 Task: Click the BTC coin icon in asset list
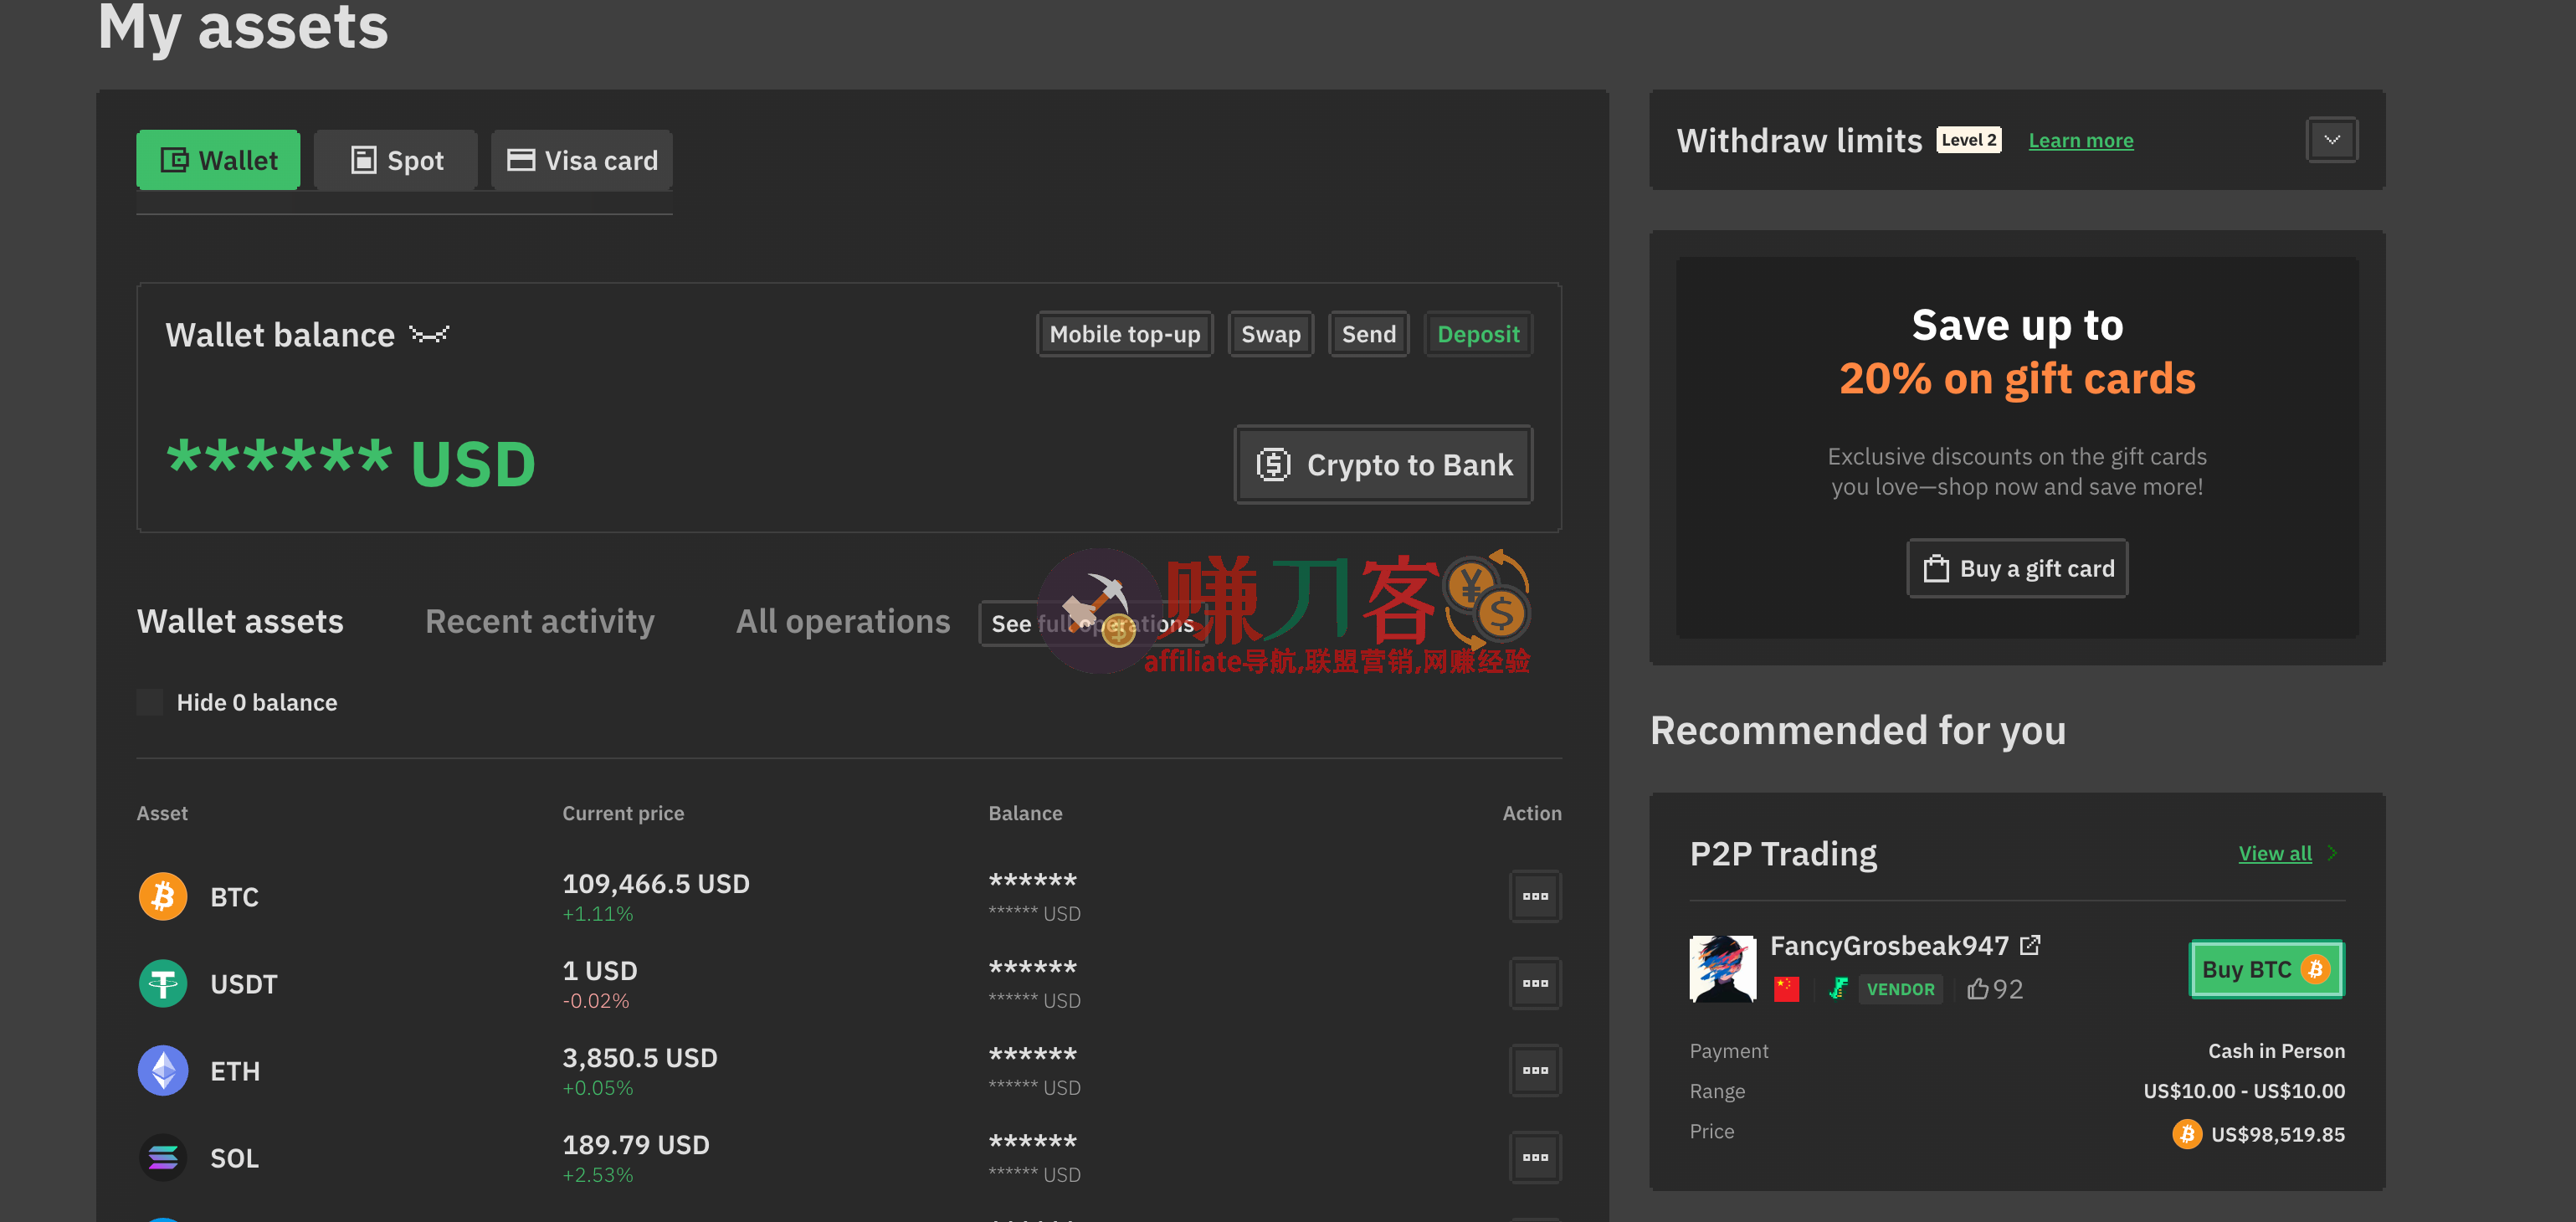click(x=162, y=896)
